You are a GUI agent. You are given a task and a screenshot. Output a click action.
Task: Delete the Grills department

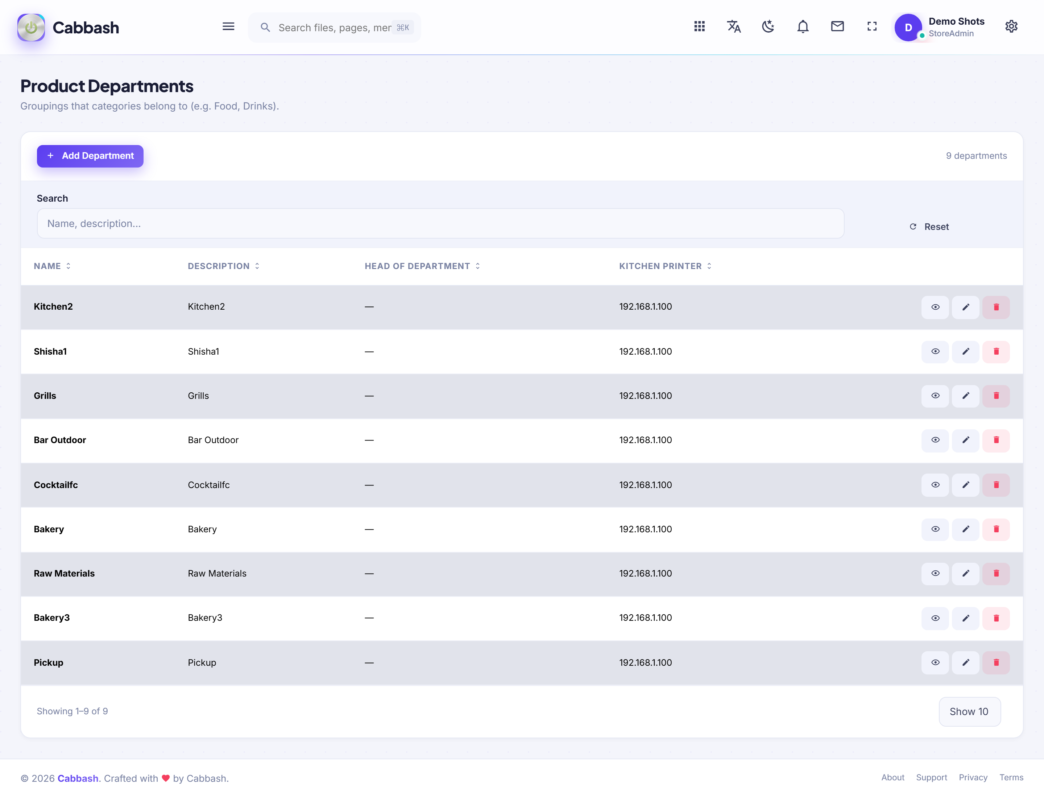tap(996, 396)
